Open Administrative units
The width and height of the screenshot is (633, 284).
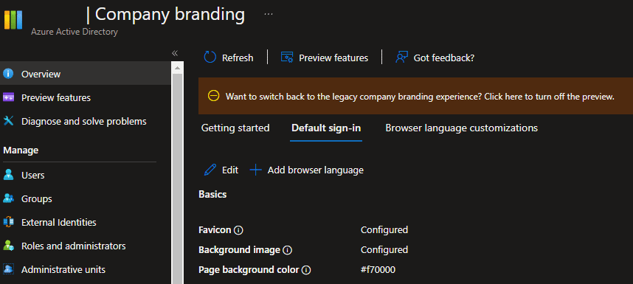63,269
